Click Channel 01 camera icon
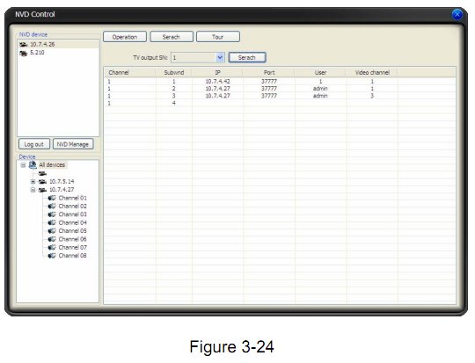475x363 pixels. click(x=52, y=198)
